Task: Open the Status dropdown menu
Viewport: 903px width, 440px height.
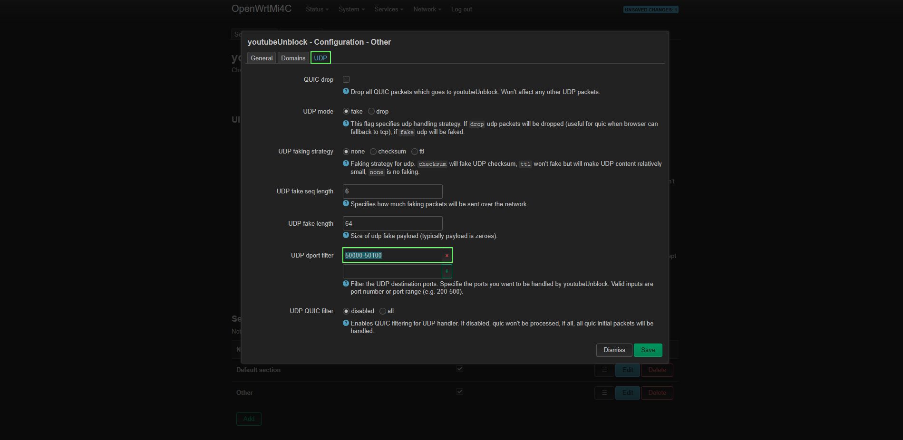Action: coord(317,10)
